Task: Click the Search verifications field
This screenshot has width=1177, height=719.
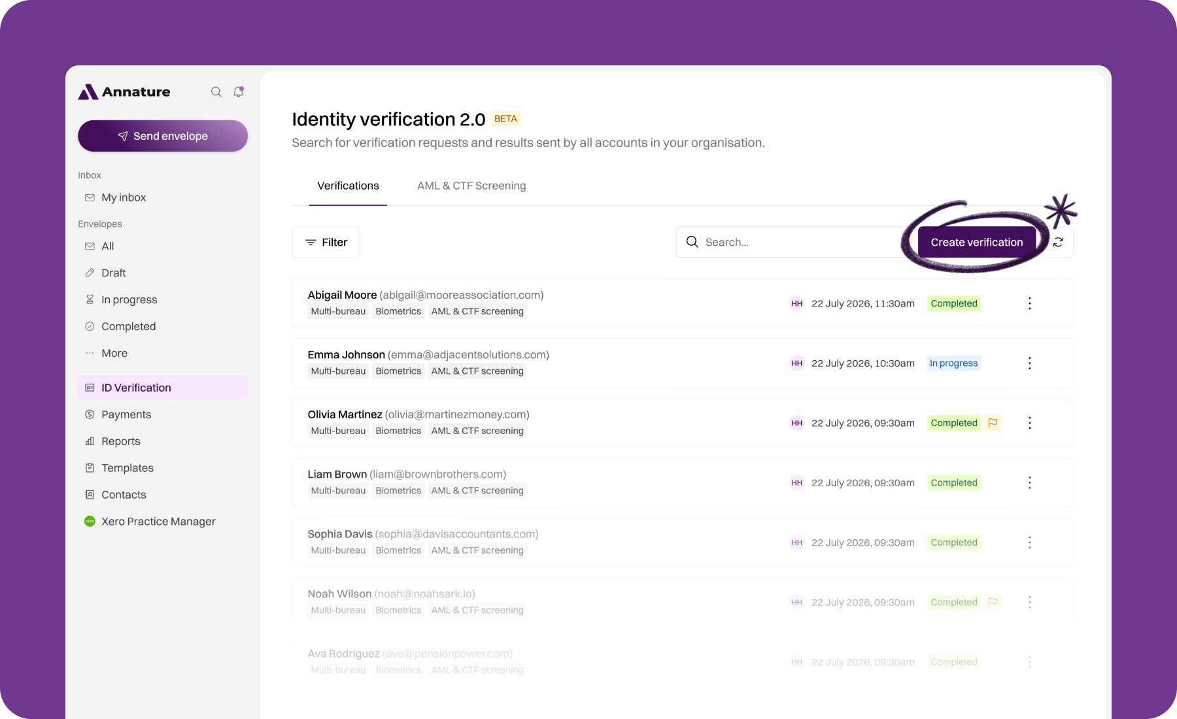Action: (x=794, y=242)
